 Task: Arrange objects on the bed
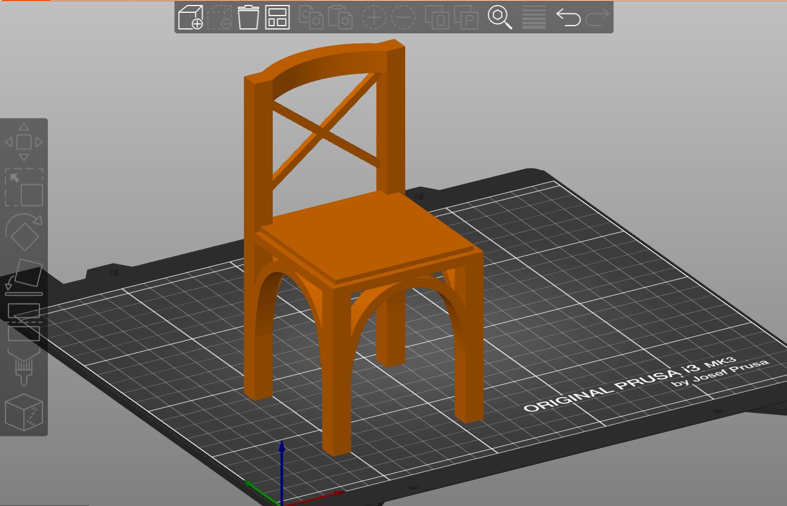click(277, 17)
